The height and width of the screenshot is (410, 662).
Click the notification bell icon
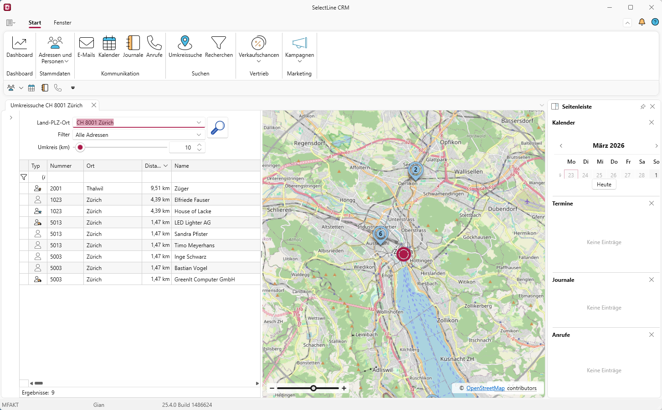coord(641,22)
